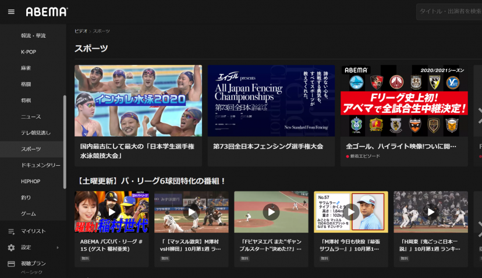This screenshot has height=278, width=482.
Task: Click the スポーツ breadcrumb text
Action: click(x=101, y=31)
